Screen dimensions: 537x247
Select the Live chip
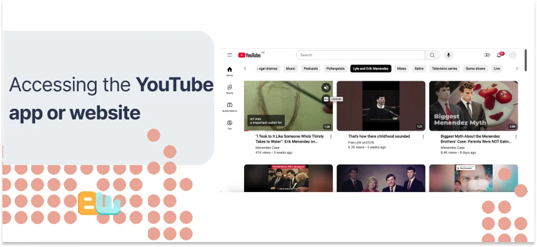496,69
